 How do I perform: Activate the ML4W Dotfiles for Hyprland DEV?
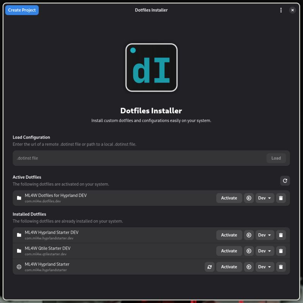click(x=229, y=198)
